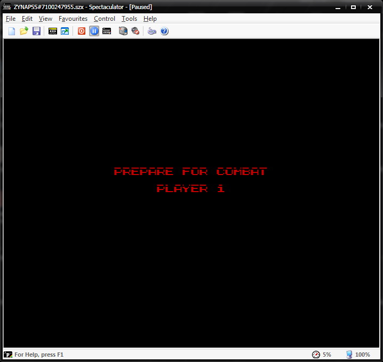Click the video recording camera icon

123,32
